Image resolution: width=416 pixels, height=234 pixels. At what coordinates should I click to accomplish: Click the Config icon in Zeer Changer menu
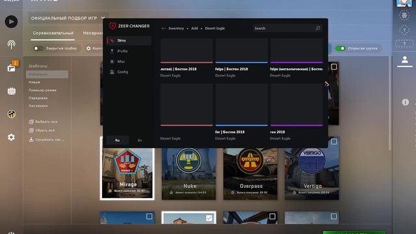(112, 72)
